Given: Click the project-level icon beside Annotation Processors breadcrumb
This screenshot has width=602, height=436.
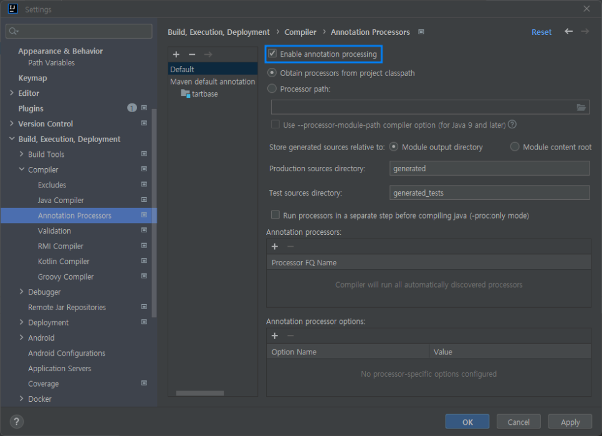Looking at the screenshot, I should click(421, 32).
